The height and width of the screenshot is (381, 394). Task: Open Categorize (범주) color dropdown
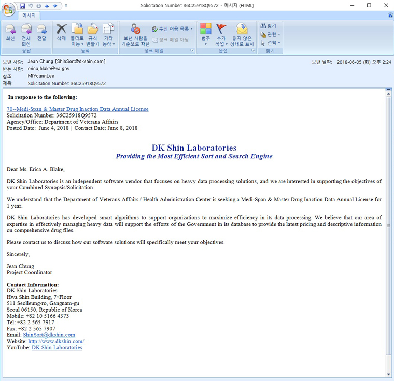coord(205,35)
